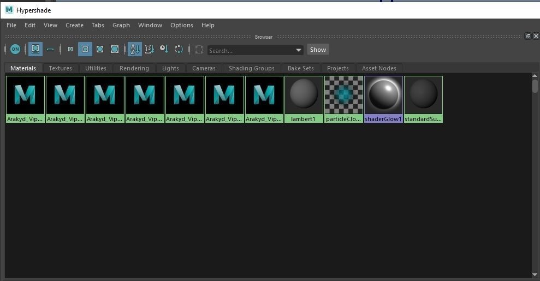Open the Help menu
Image resolution: width=540 pixels, height=281 pixels.
208,25
